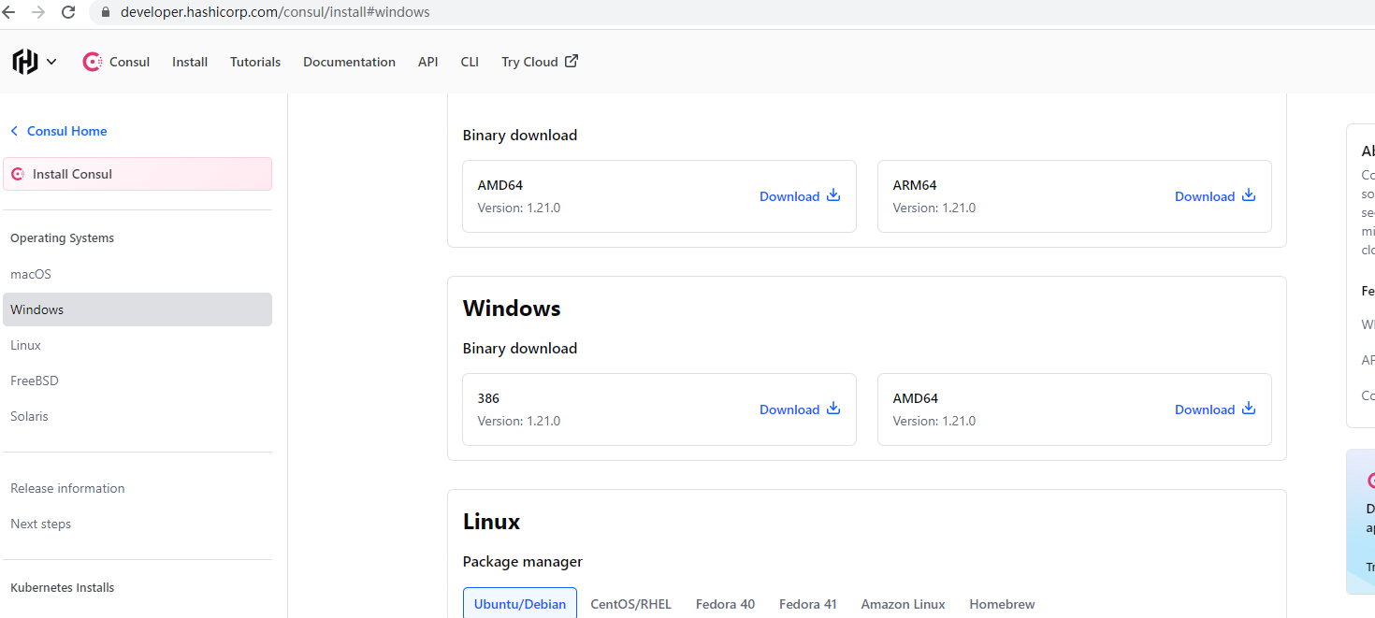Jump to FreeBSD in sidebar
The width and height of the screenshot is (1375, 618).
click(x=35, y=381)
